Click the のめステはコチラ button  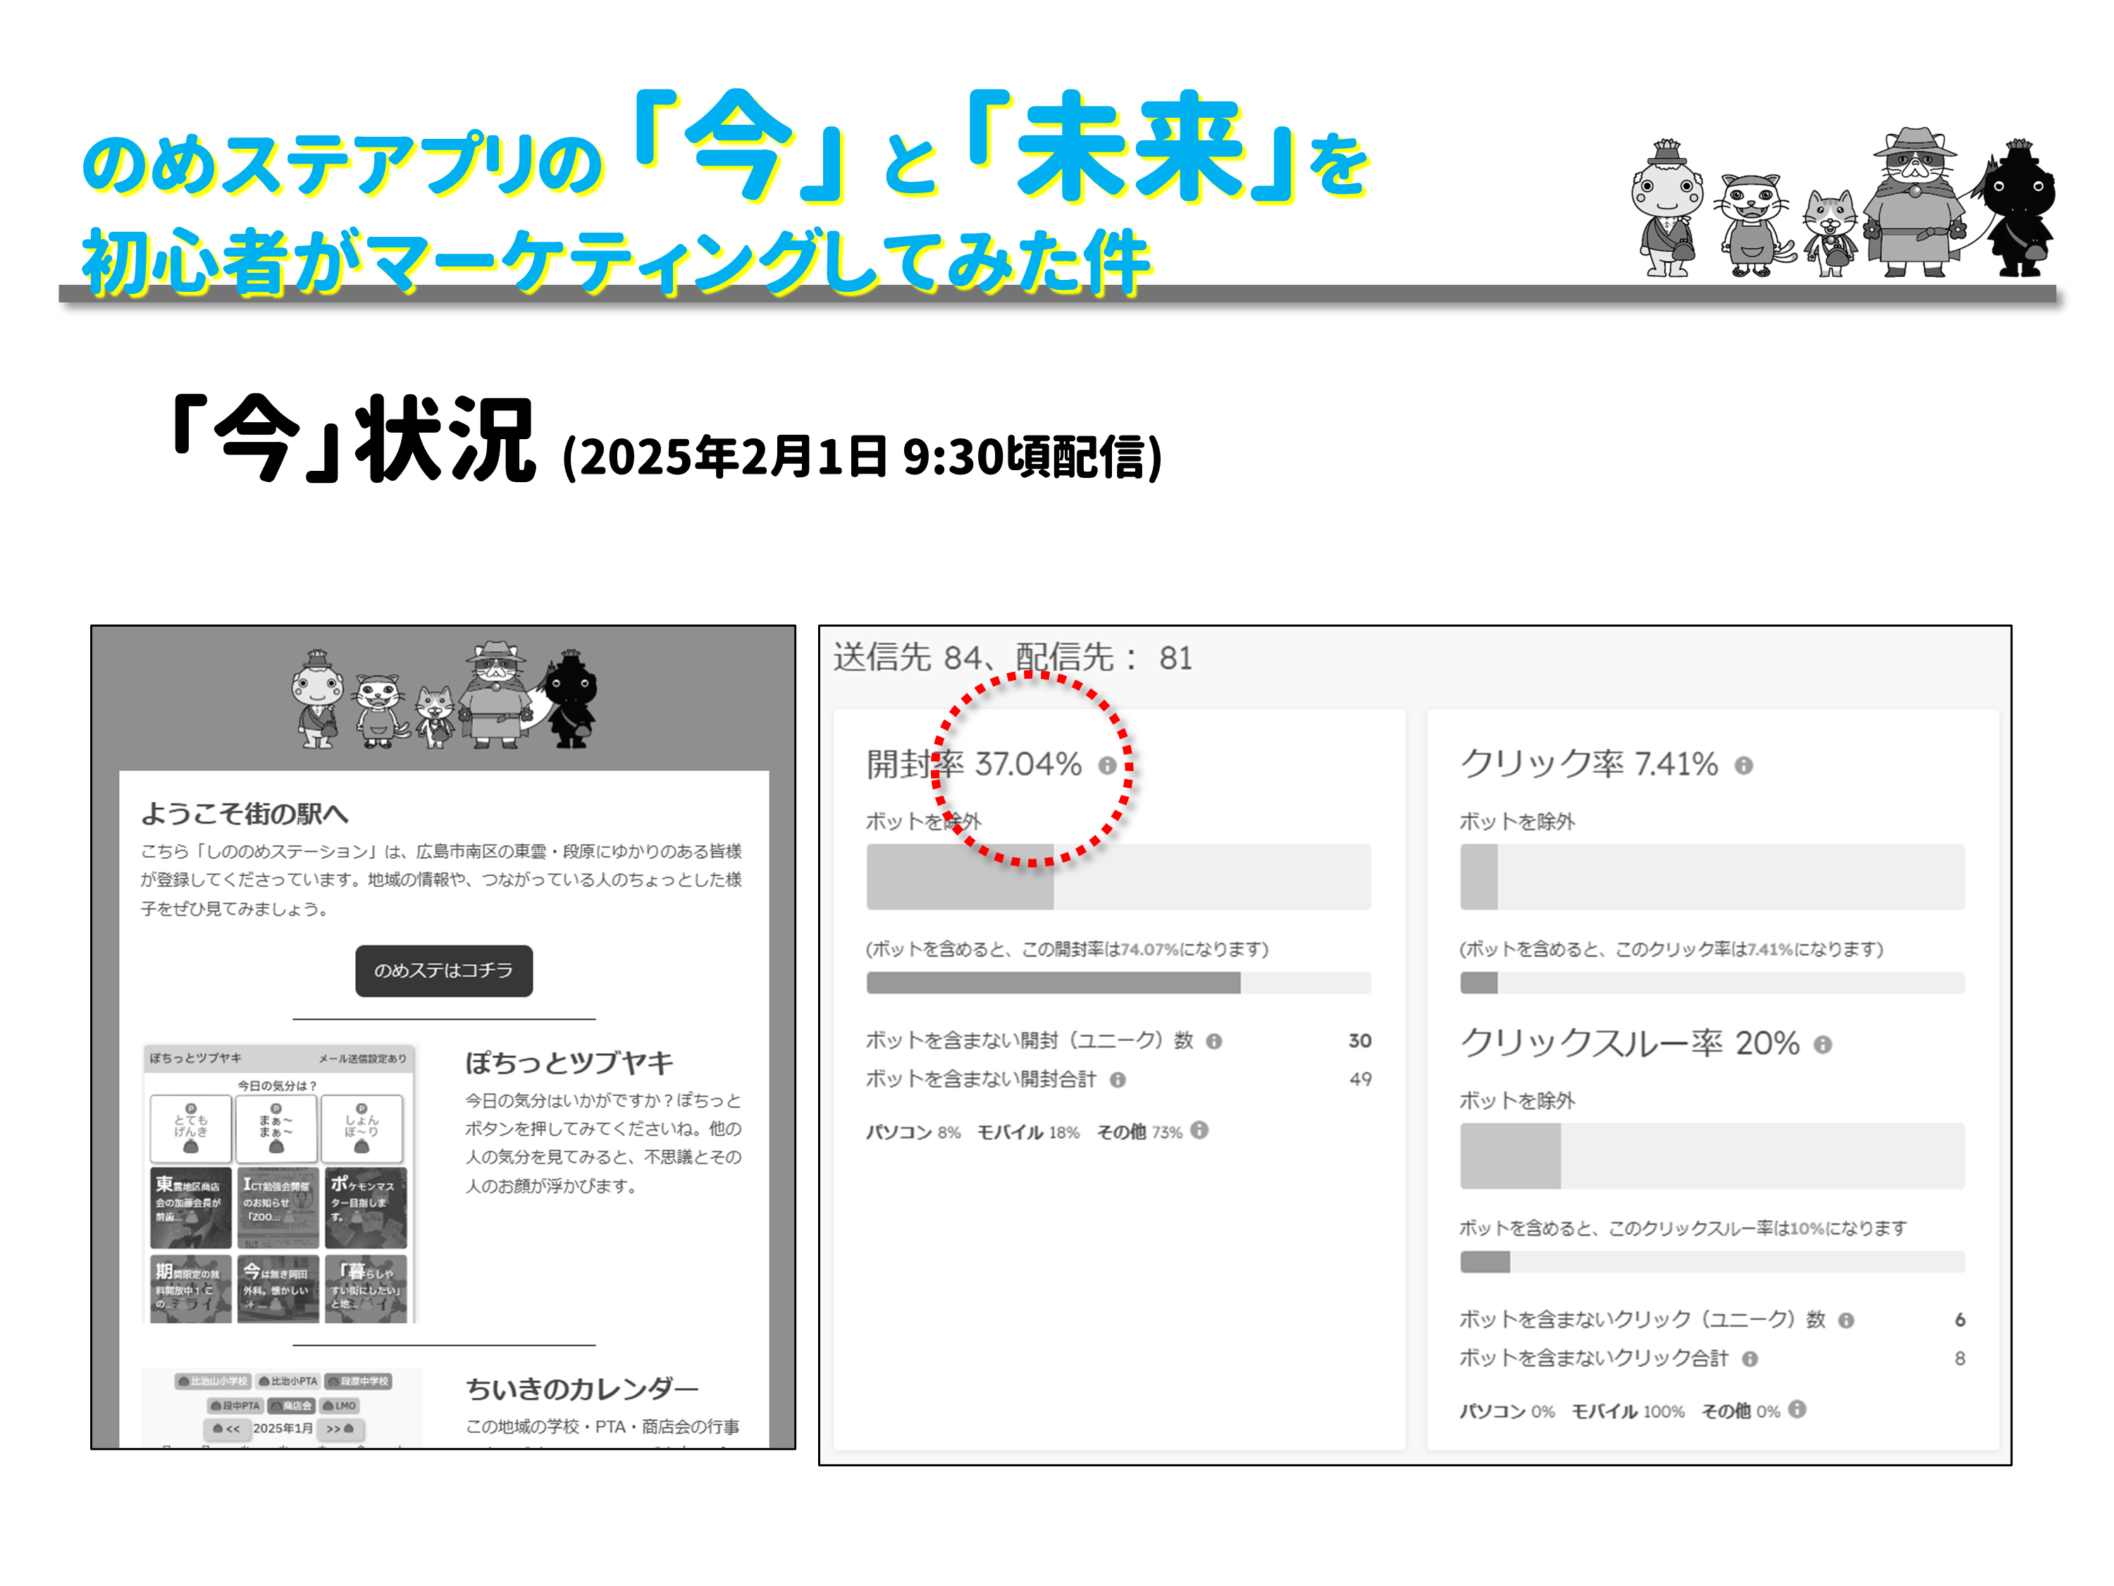[443, 971]
